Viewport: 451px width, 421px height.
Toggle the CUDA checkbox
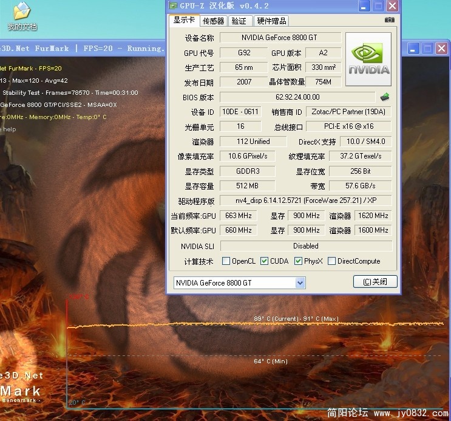pos(264,261)
